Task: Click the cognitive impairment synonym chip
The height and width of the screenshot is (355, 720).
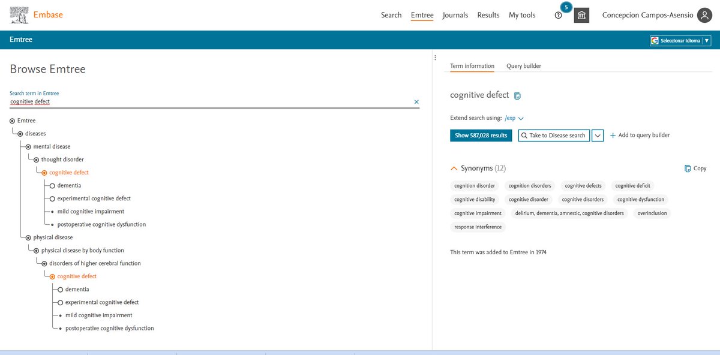Action: [478, 213]
